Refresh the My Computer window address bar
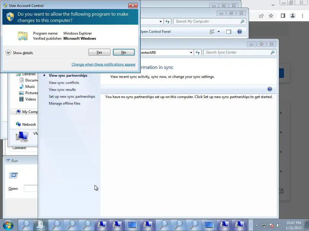 pyautogui.click(x=167, y=21)
